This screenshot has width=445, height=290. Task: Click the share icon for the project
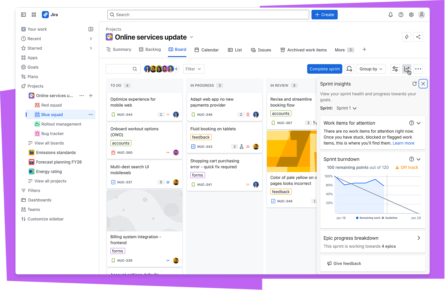[418, 37]
